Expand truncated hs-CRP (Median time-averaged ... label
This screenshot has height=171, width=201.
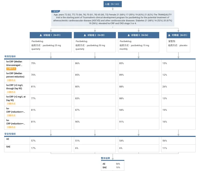(14, 63)
